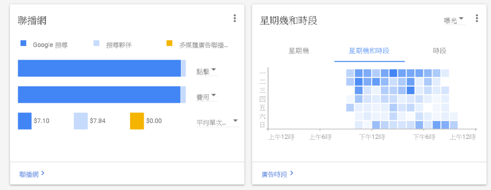
Task: Click the blue Google 搜尋 legend square
Action: pos(23,43)
